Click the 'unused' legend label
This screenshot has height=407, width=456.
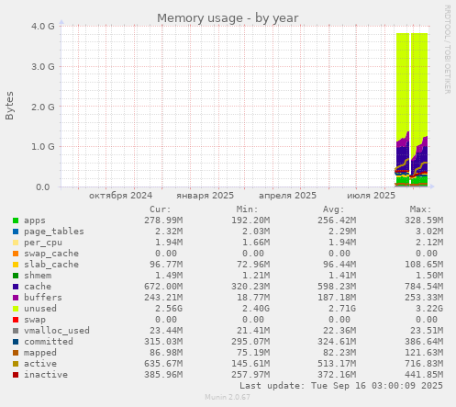click(40, 309)
